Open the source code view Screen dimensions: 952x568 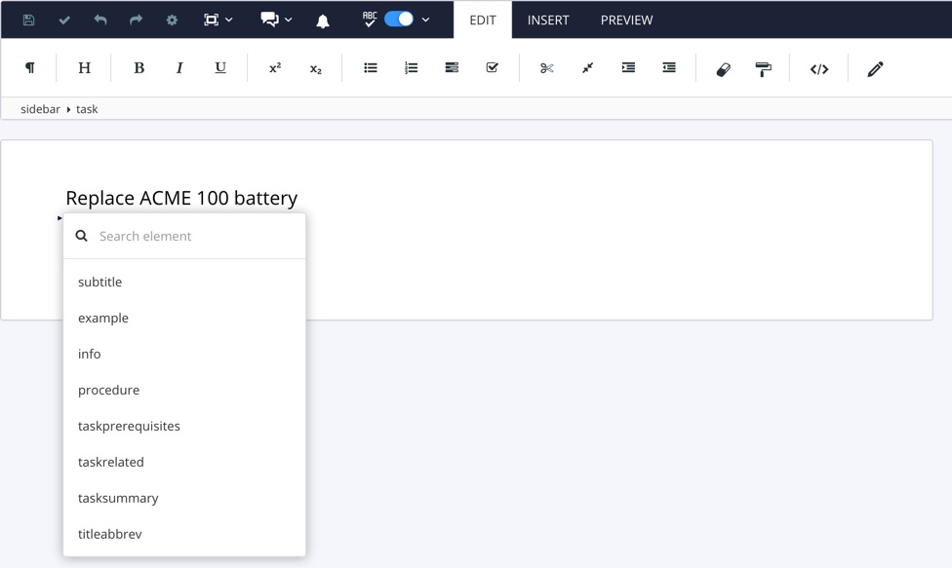pyautogui.click(x=819, y=68)
